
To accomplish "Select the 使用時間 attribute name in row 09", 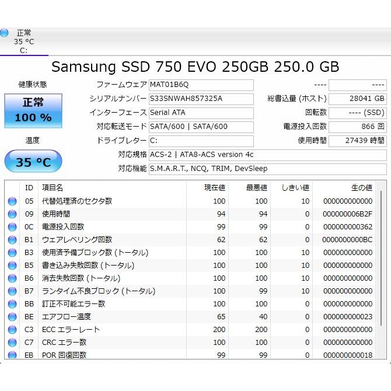I will click(56, 214).
